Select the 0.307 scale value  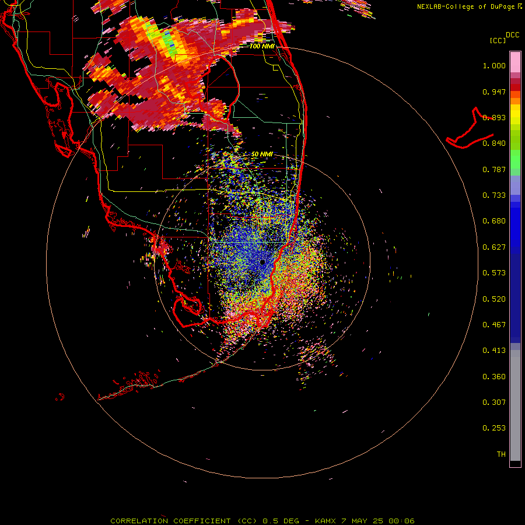[494, 402]
